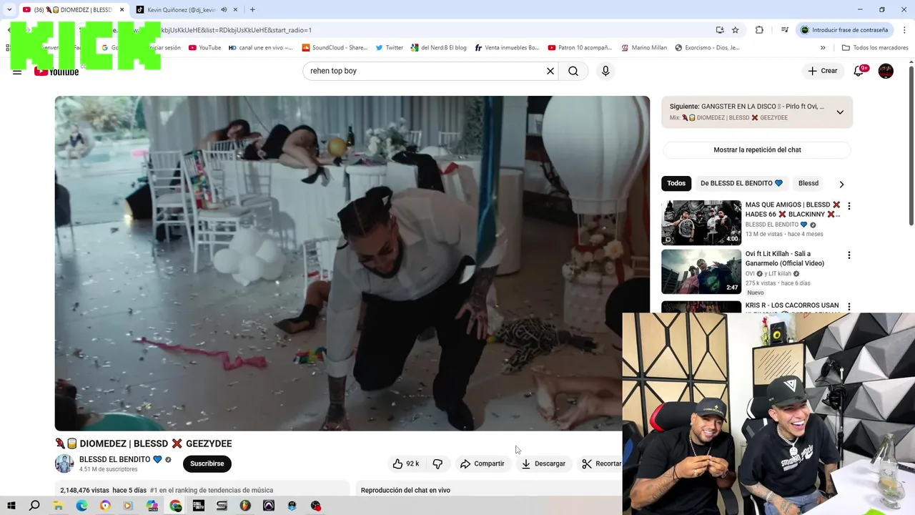Click the YouTube search magnifier button
This screenshot has width=915, height=515.
(573, 71)
